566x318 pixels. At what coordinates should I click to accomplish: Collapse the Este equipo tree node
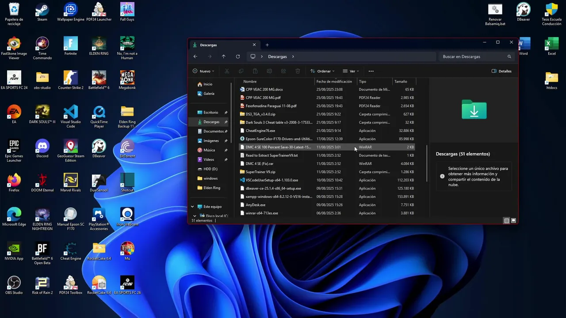[192, 207]
